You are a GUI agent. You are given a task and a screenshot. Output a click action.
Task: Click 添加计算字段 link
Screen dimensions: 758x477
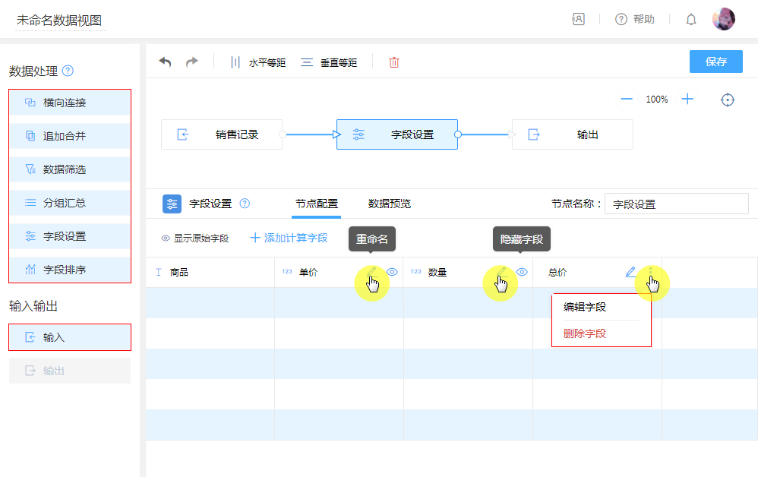289,238
